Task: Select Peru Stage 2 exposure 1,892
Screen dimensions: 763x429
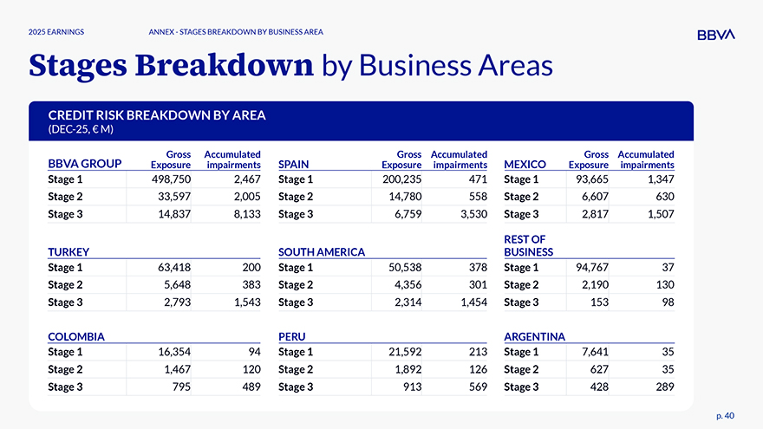Action: point(408,370)
